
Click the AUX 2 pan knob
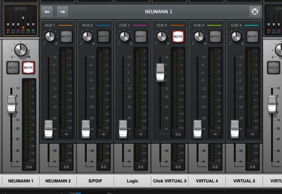(x=87, y=36)
